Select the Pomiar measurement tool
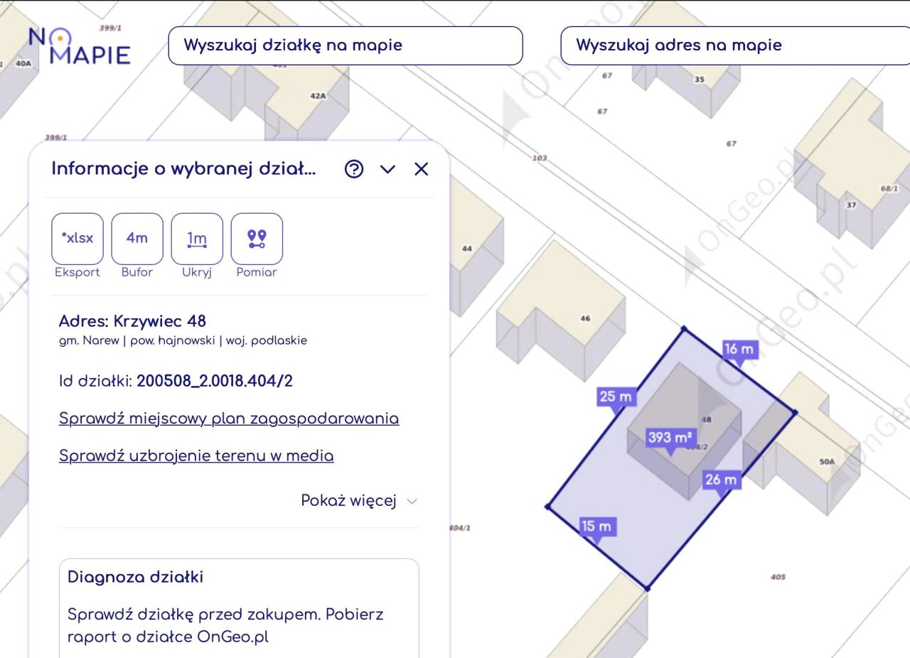The image size is (910, 658). click(x=256, y=239)
